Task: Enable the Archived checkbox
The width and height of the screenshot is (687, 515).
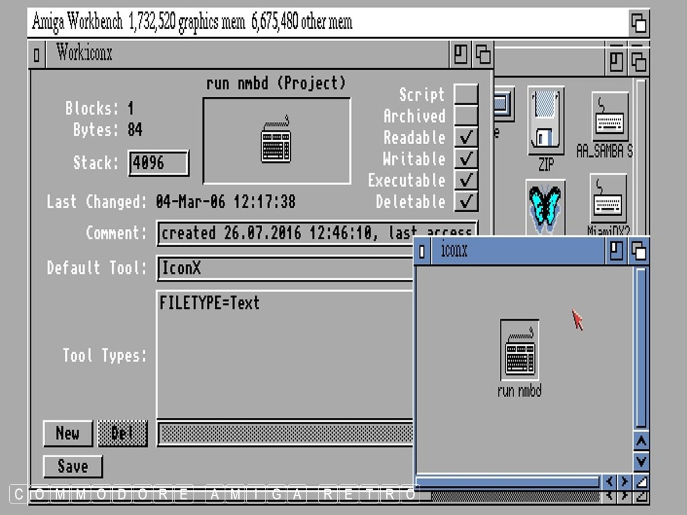Action: pos(466,116)
